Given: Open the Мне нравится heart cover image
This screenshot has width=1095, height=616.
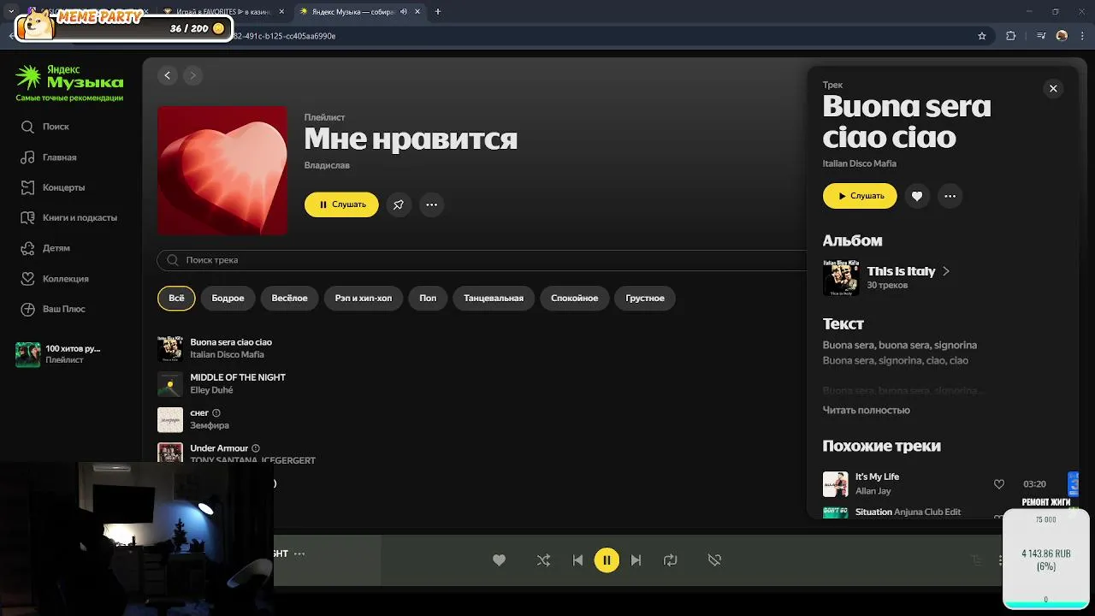Looking at the screenshot, I should (x=222, y=170).
